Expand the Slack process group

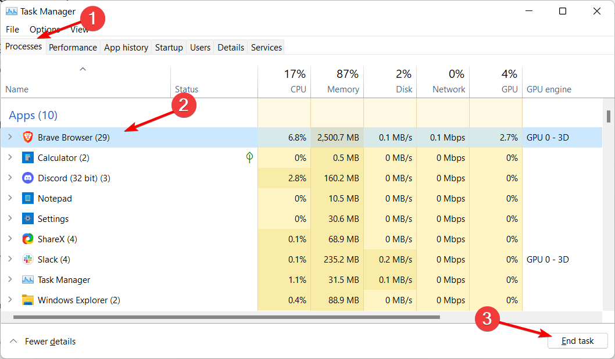tap(10, 259)
